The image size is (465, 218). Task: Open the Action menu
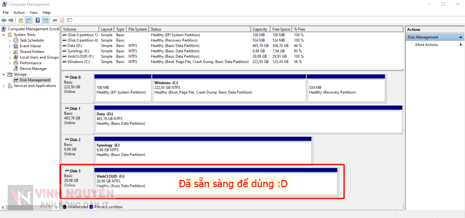pos(19,13)
